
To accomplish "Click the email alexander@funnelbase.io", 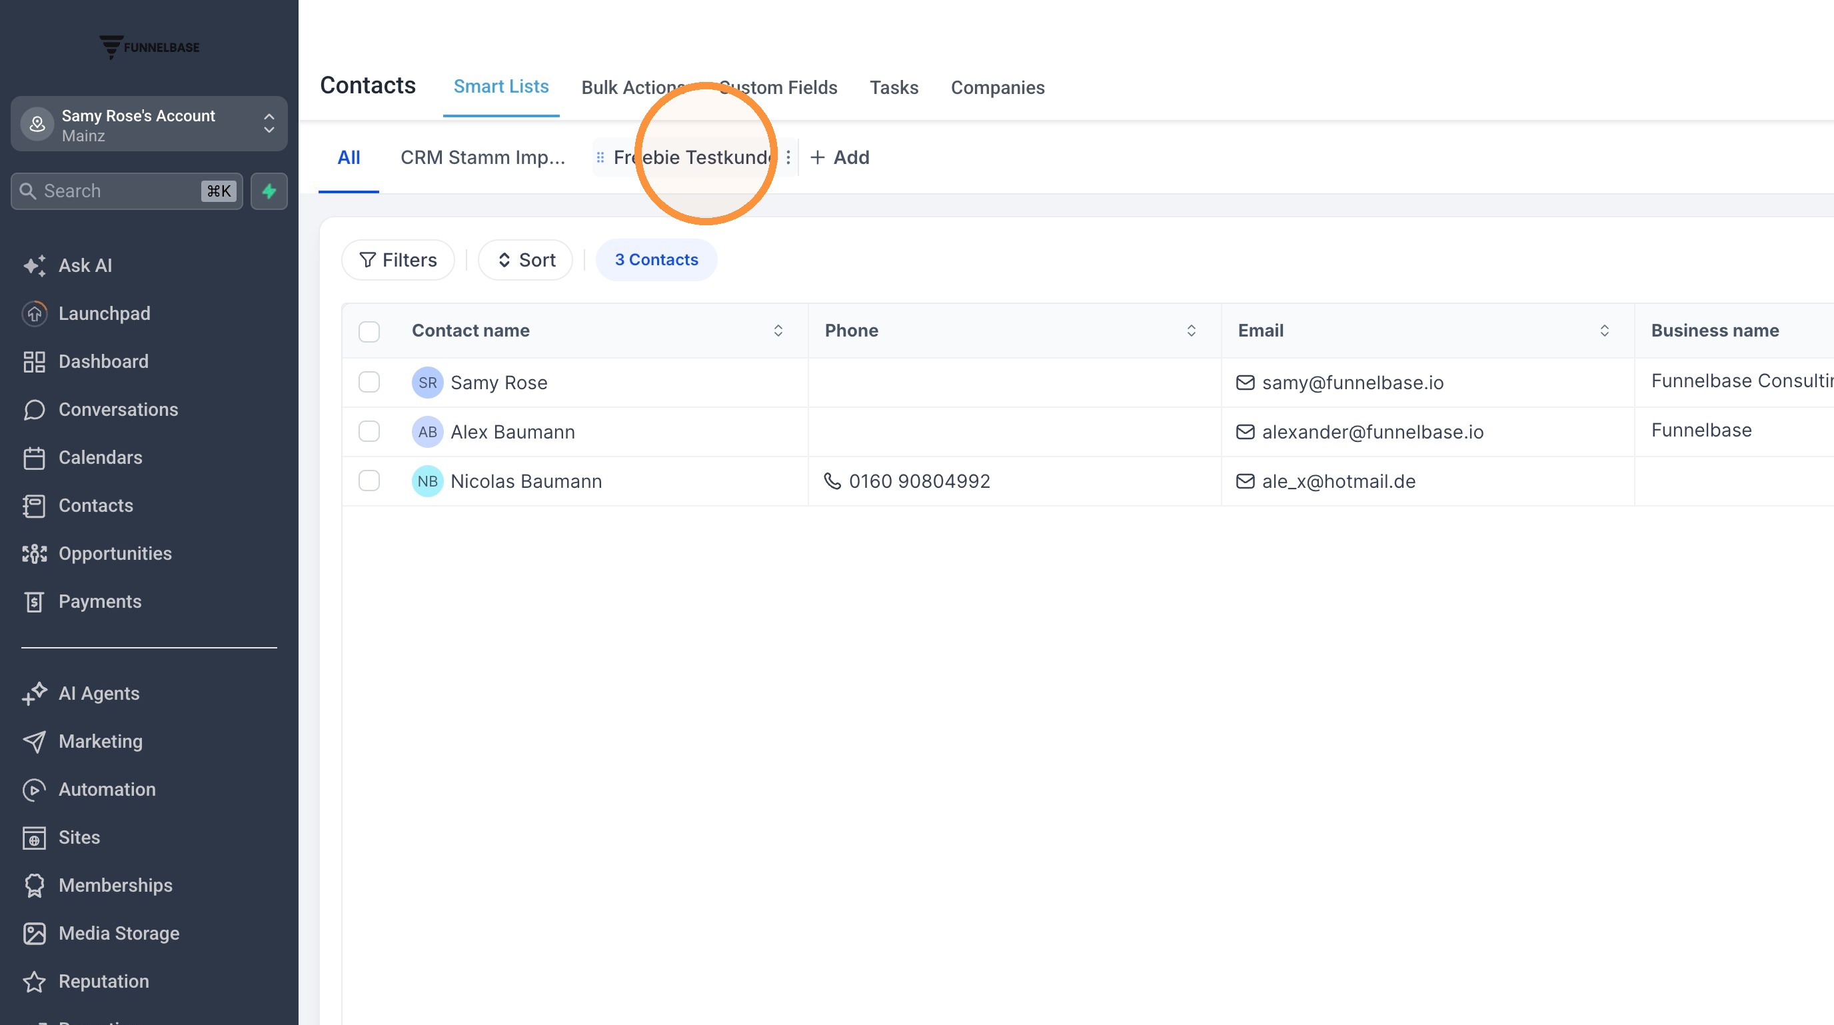I will (1373, 432).
